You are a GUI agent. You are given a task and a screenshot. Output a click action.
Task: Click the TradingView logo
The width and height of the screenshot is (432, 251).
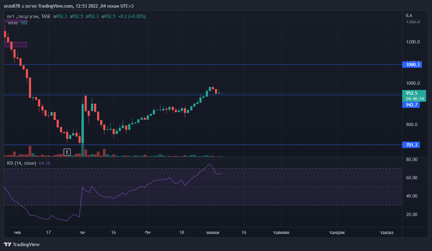point(22,244)
